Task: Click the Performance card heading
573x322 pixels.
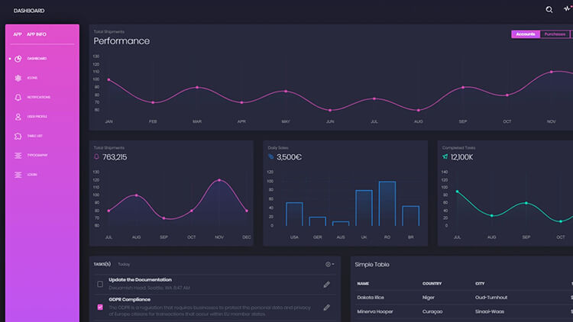Action: [x=121, y=41]
